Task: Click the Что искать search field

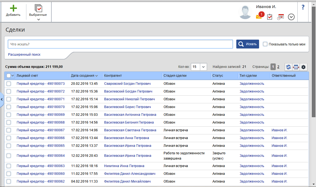Action: 120,44
